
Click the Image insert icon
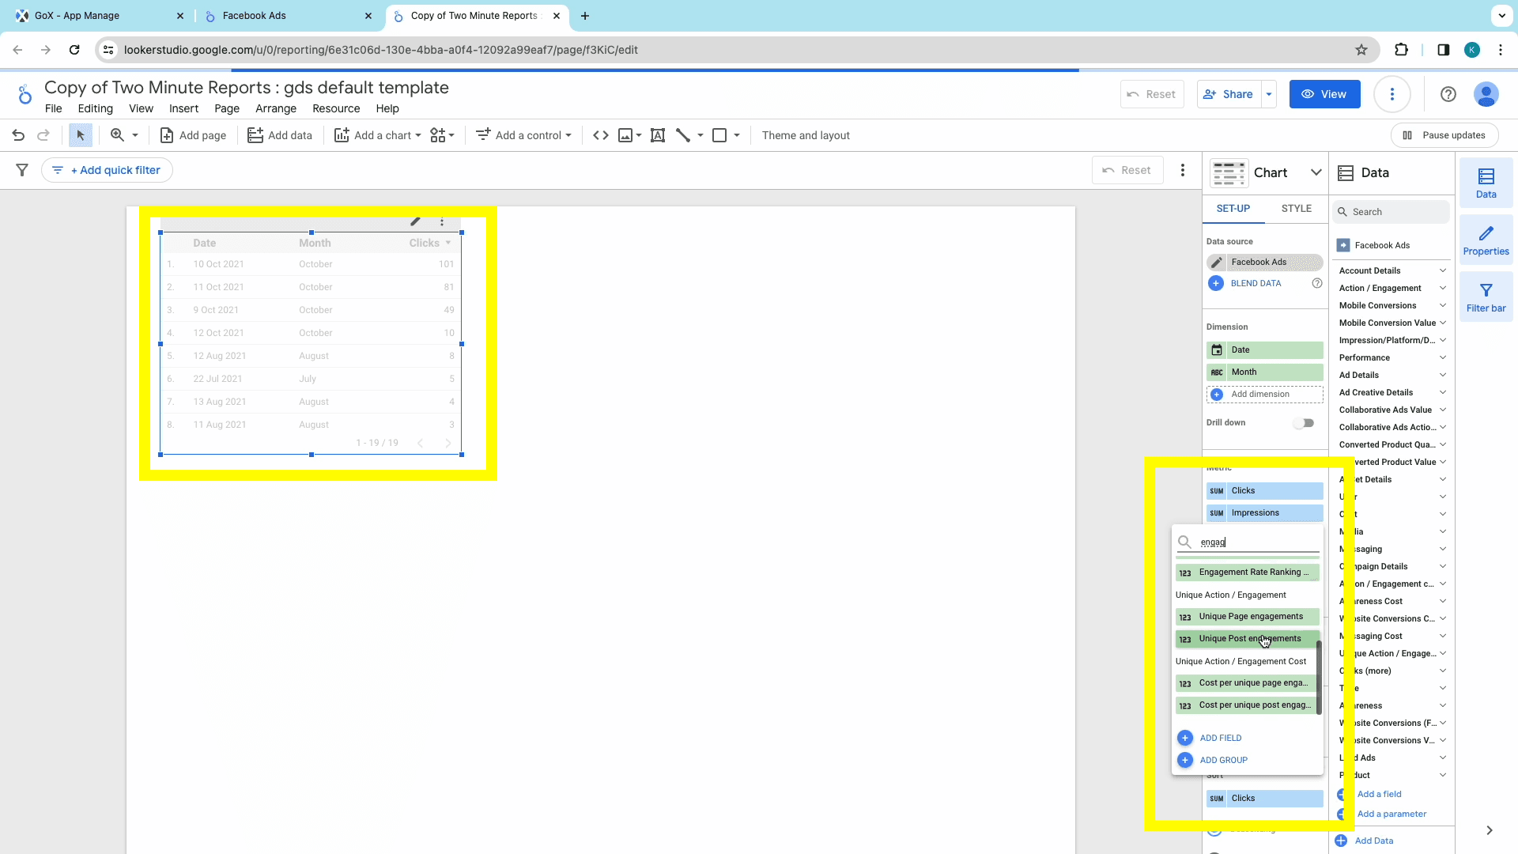coord(625,135)
